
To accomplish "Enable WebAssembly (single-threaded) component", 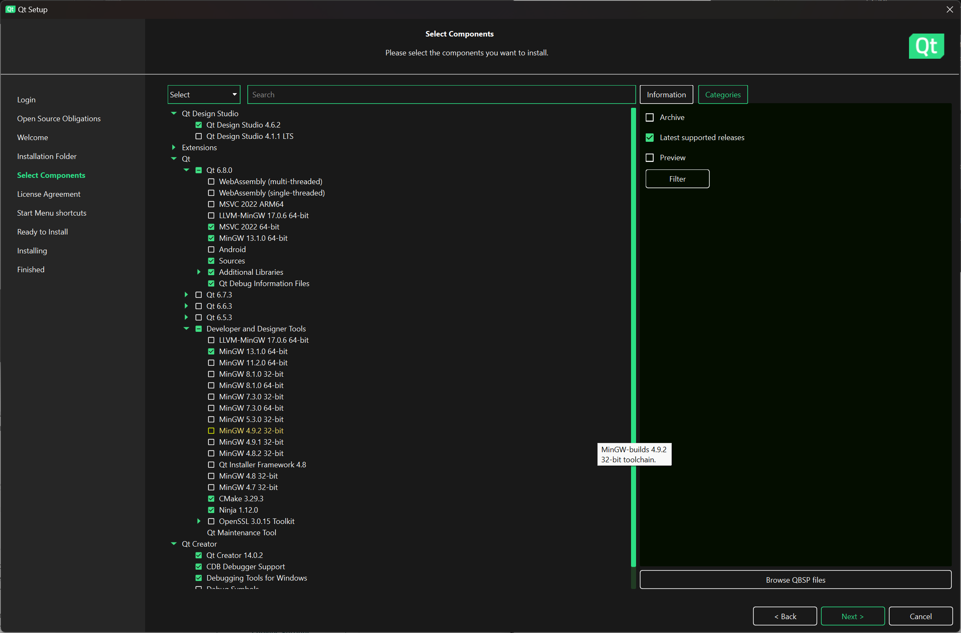I will coord(211,193).
